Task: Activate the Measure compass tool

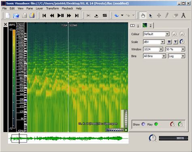Action: coord(183,15)
